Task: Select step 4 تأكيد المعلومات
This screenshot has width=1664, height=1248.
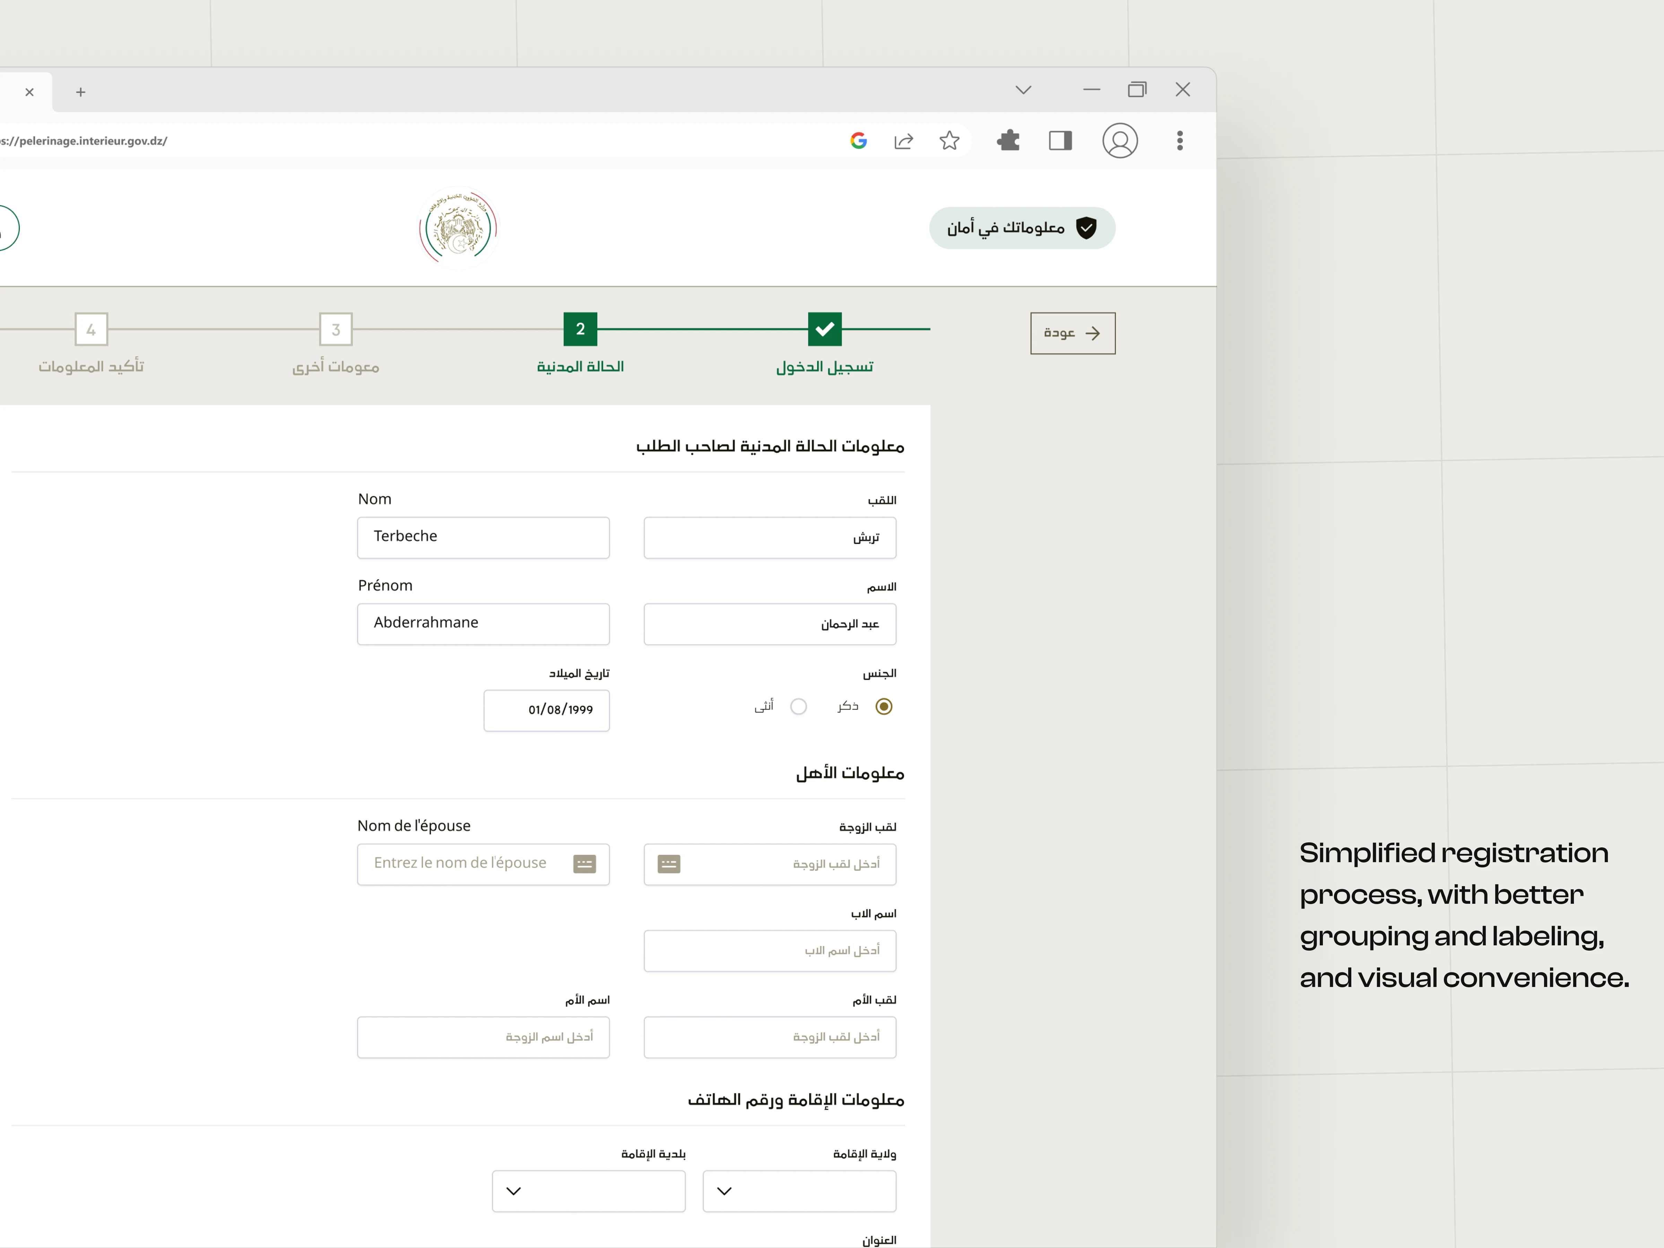Action: 91,329
